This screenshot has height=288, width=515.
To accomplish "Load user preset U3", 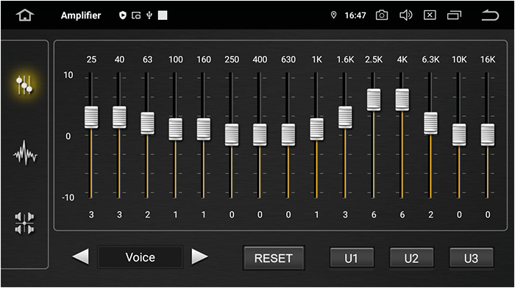I will (x=472, y=258).
